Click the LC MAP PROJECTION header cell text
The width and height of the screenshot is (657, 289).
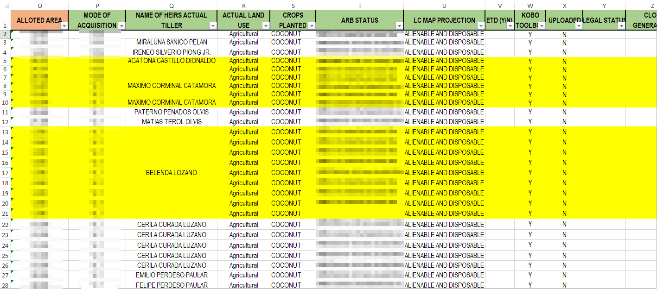[x=444, y=20]
